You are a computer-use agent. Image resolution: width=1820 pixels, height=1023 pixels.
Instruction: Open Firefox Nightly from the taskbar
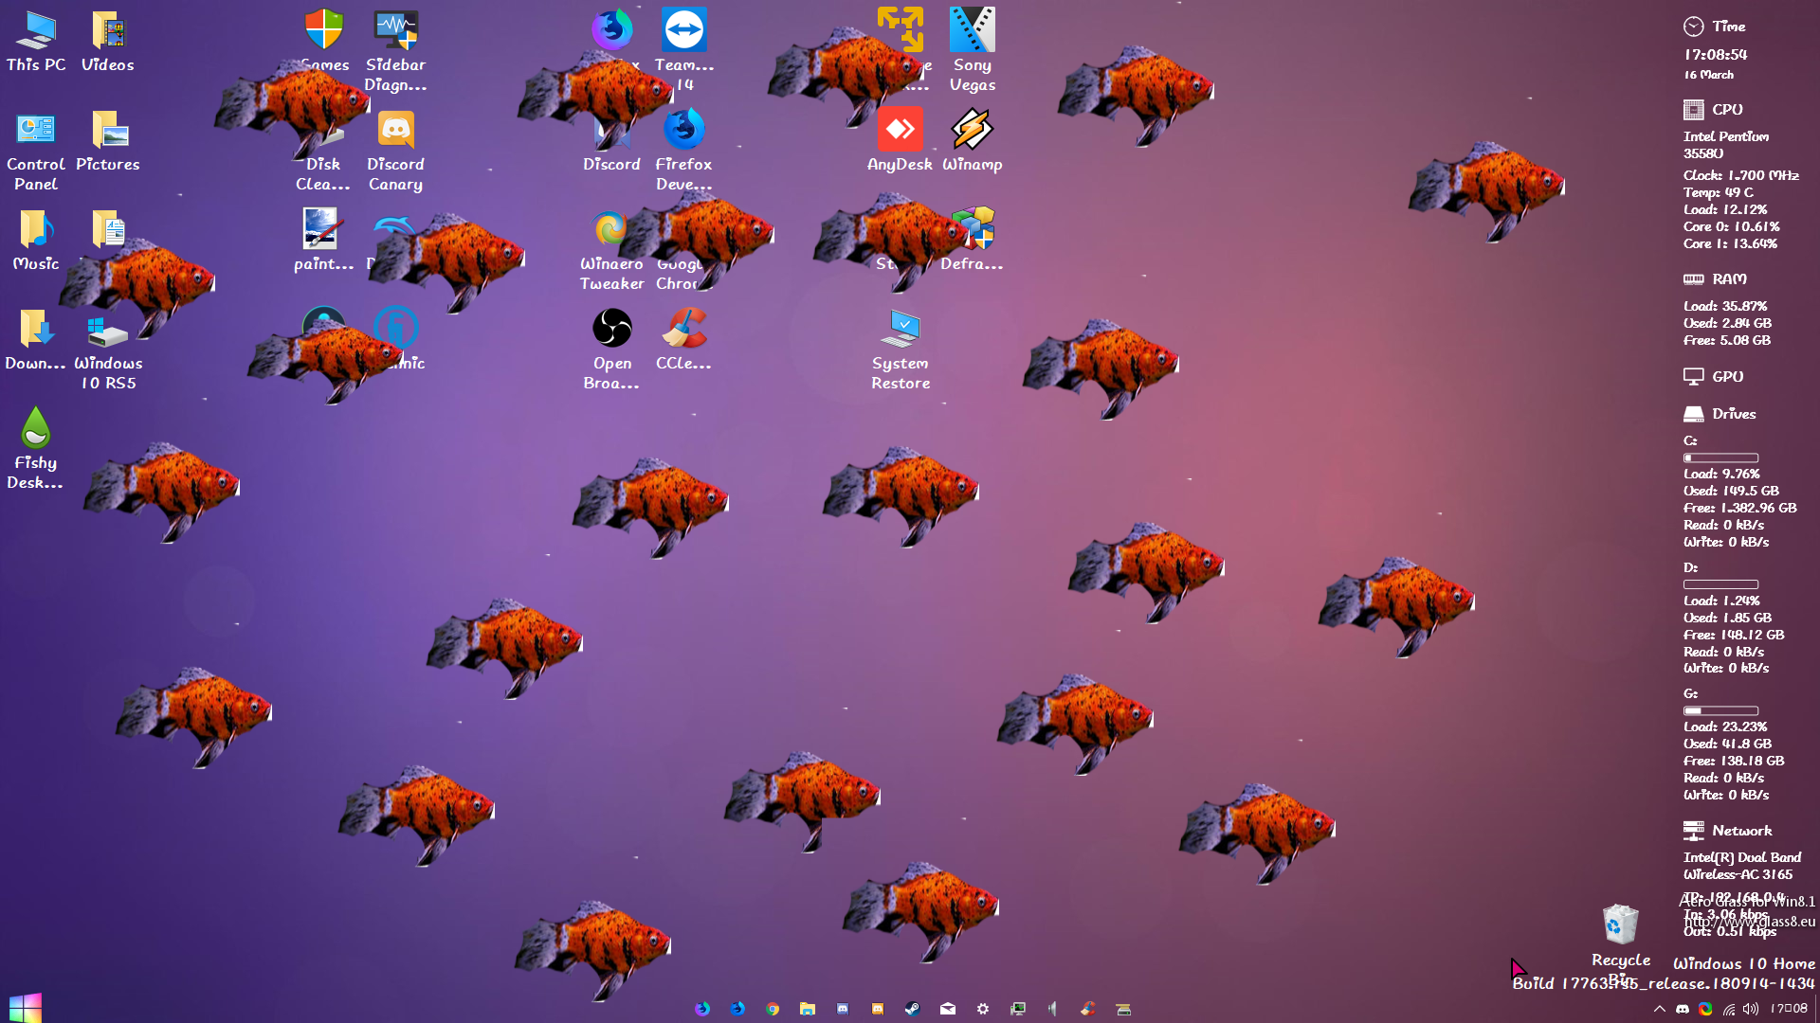click(702, 1009)
